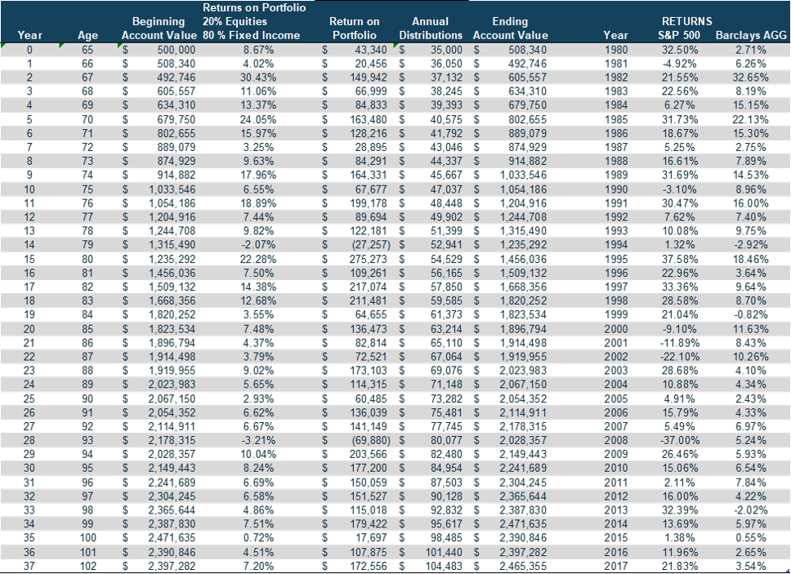Select the 32.65% Barclays AGG return for 1982

point(749,78)
